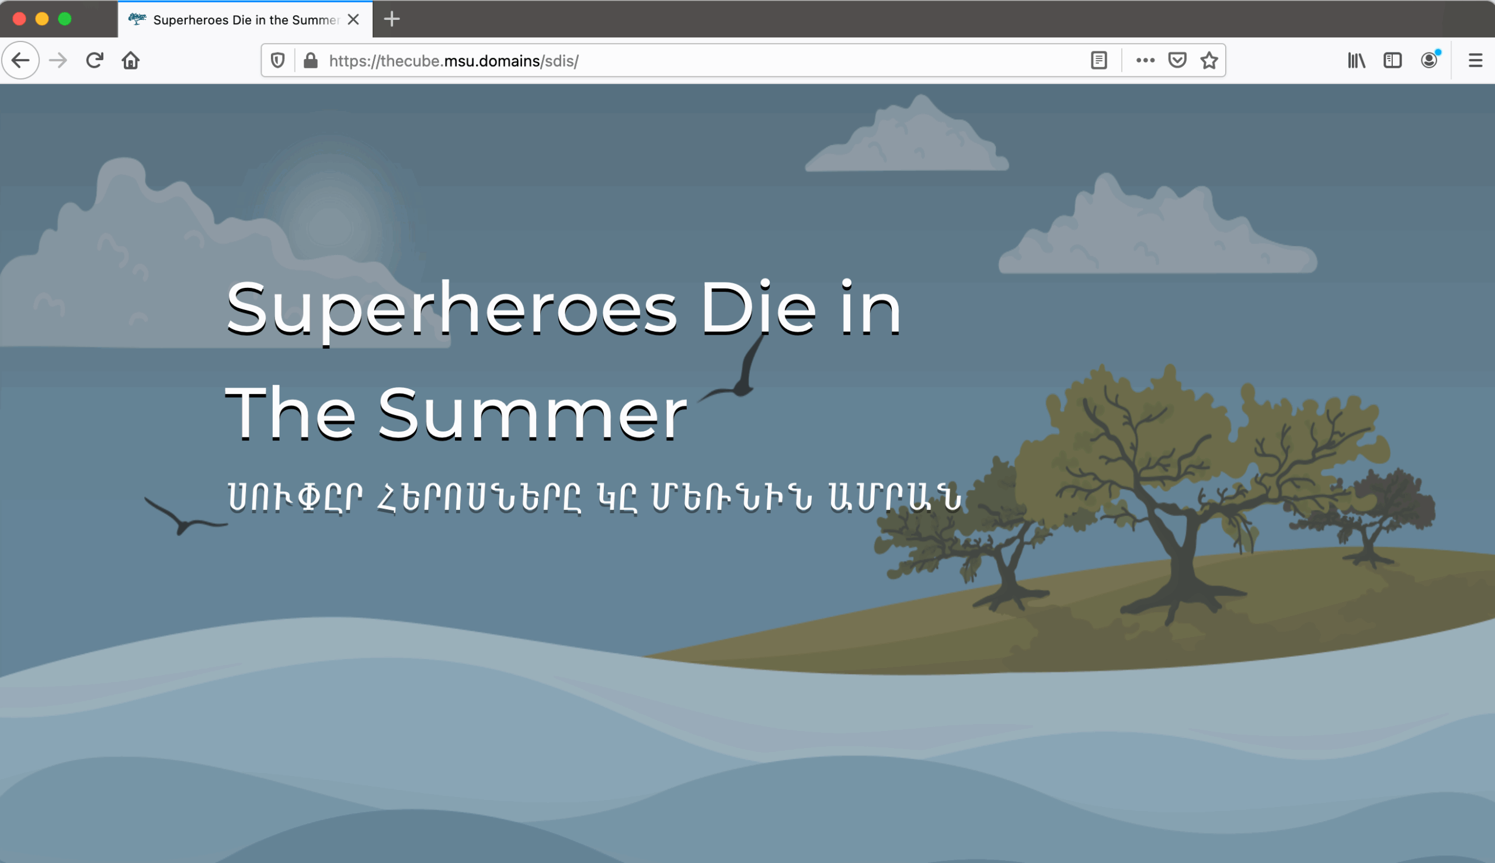Open the Library bookmarks and history menu
The image size is (1495, 863).
coord(1356,61)
